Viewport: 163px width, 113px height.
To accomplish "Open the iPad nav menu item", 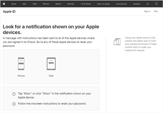I will [35, 4].
